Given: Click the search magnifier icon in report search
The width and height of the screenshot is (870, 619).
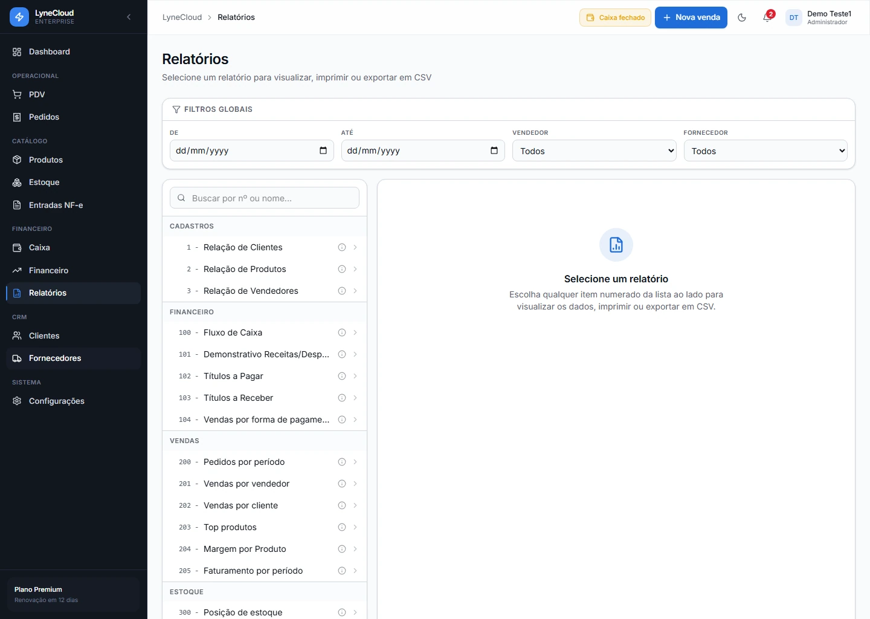Looking at the screenshot, I should pyautogui.click(x=181, y=198).
